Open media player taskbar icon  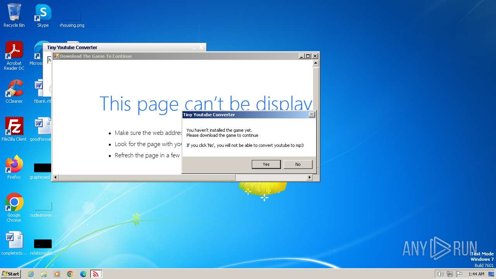(x=57, y=274)
